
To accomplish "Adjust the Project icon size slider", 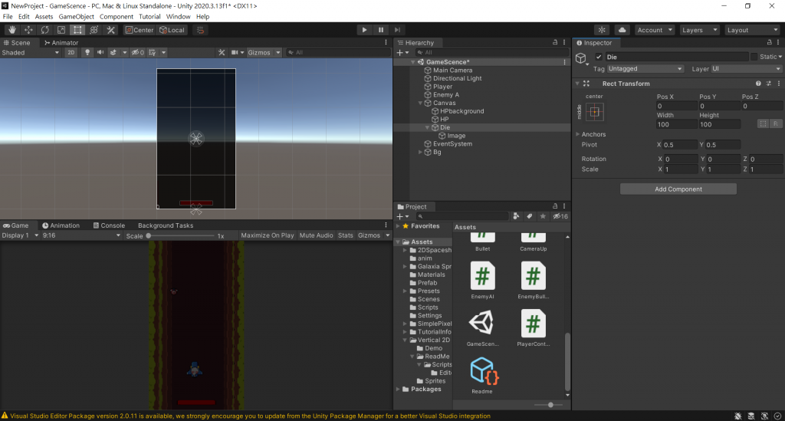I will click(550, 404).
